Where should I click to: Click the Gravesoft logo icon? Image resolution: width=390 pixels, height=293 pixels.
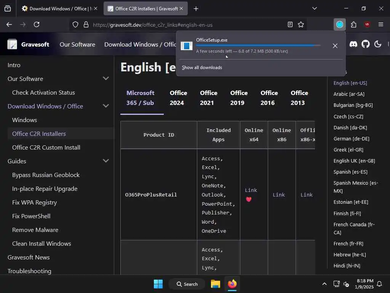click(12, 44)
